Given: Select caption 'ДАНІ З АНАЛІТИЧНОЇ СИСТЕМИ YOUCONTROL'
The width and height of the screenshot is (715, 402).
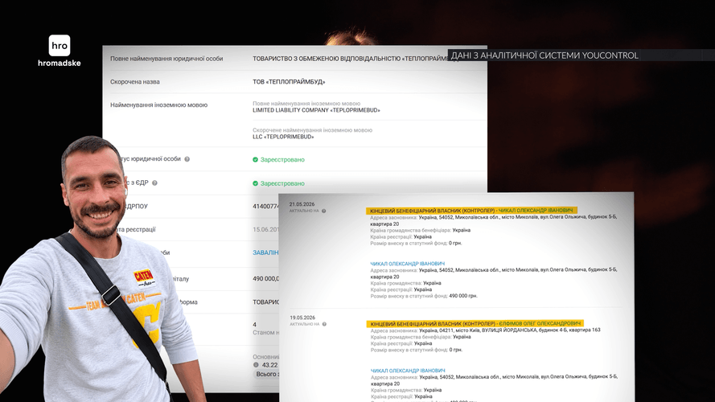Looking at the screenshot, I should tap(544, 55).
